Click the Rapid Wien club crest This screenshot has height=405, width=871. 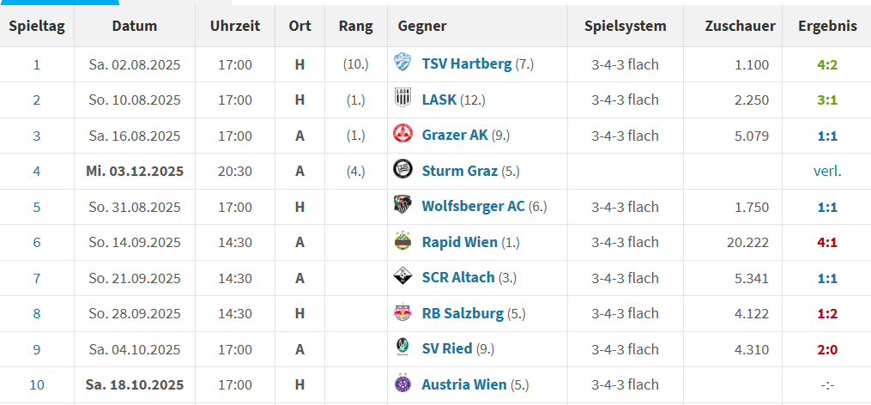click(402, 242)
